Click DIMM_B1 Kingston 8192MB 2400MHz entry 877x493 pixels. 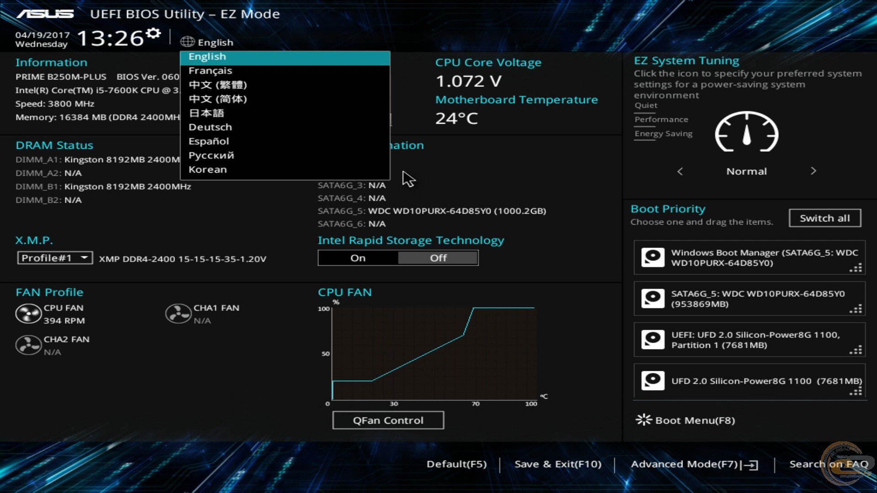tap(103, 187)
